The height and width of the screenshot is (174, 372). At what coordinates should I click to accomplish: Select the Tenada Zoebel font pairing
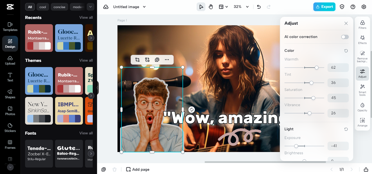39,153
